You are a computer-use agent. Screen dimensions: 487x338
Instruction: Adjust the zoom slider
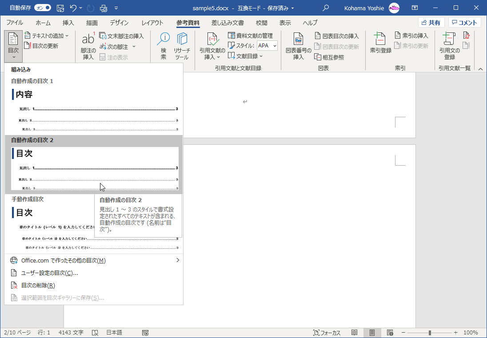[x=429, y=332]
